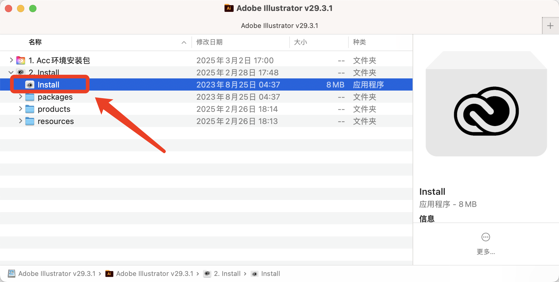Zoom the window with green button

tap(33, 9)
